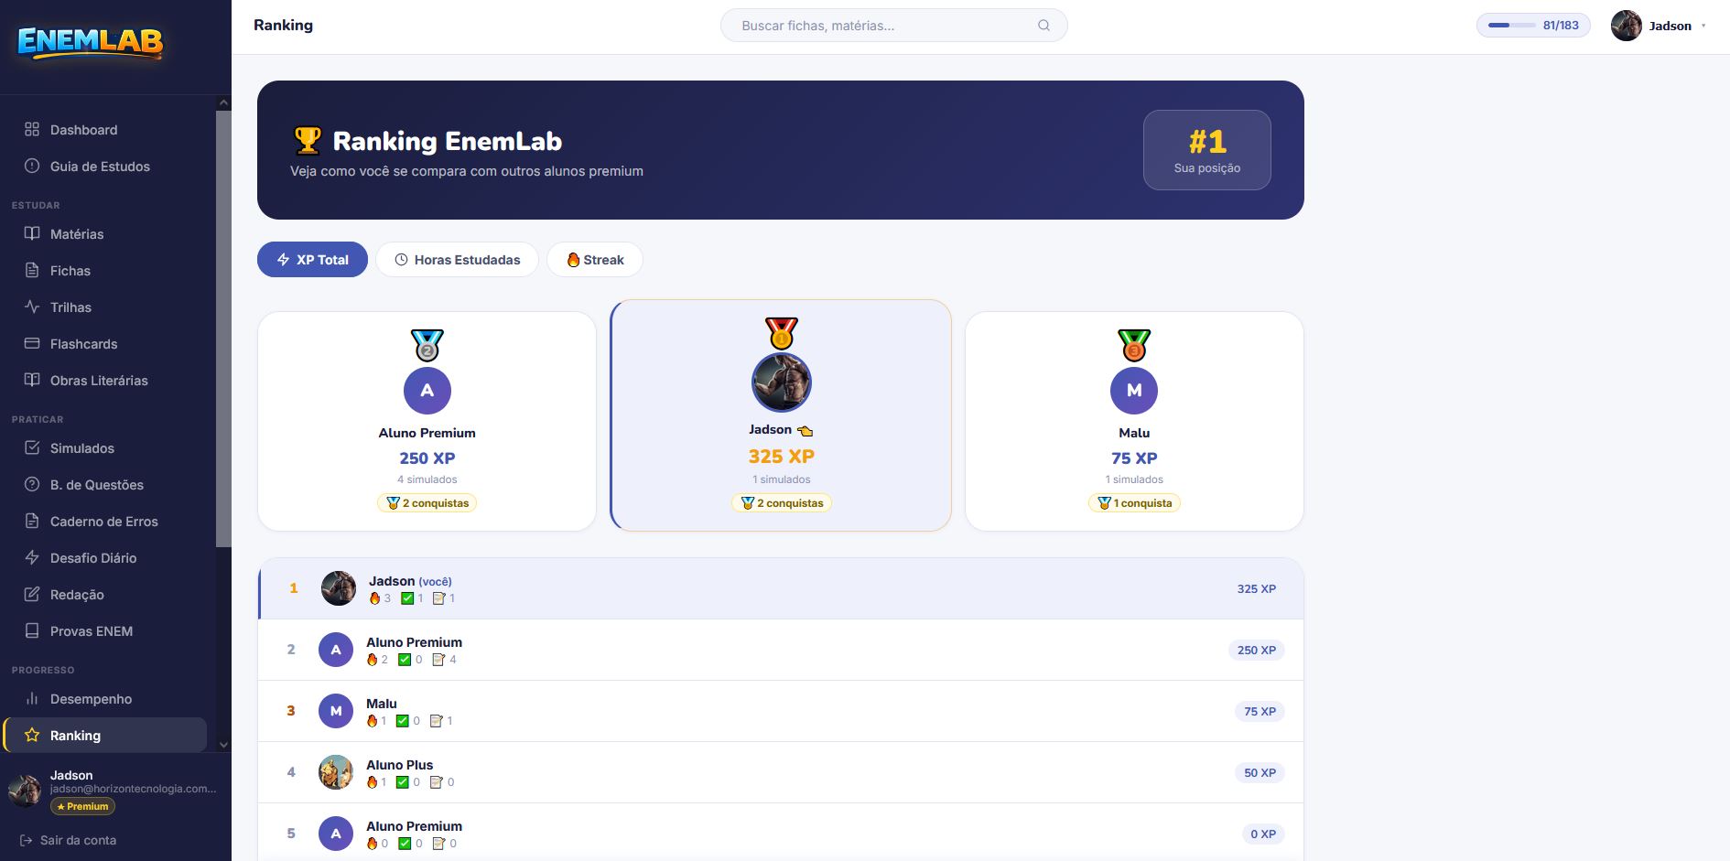Click the Fichas document icon
Image resolution: width=1730 pixels, height=861 pixels.
(32, 271)
